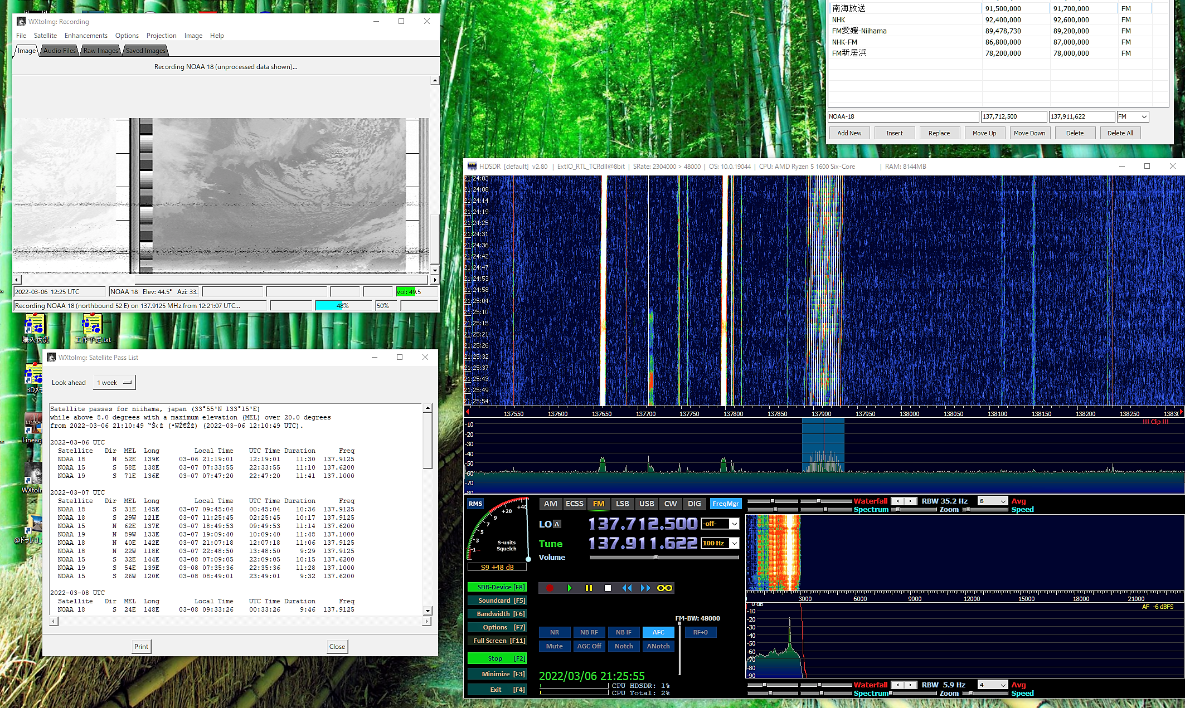Click the Satellite Pass List window title icon

[51, 358]
